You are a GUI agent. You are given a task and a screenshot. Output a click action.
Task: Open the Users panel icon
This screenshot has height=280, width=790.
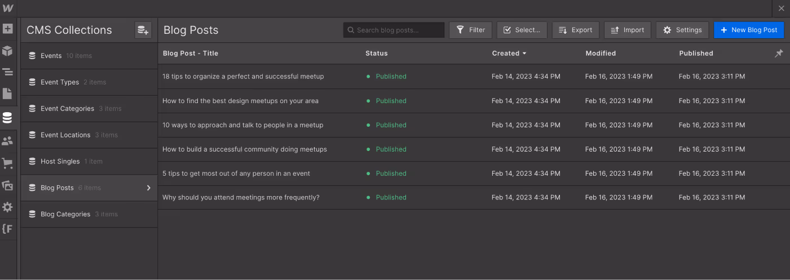coord(7,141)
